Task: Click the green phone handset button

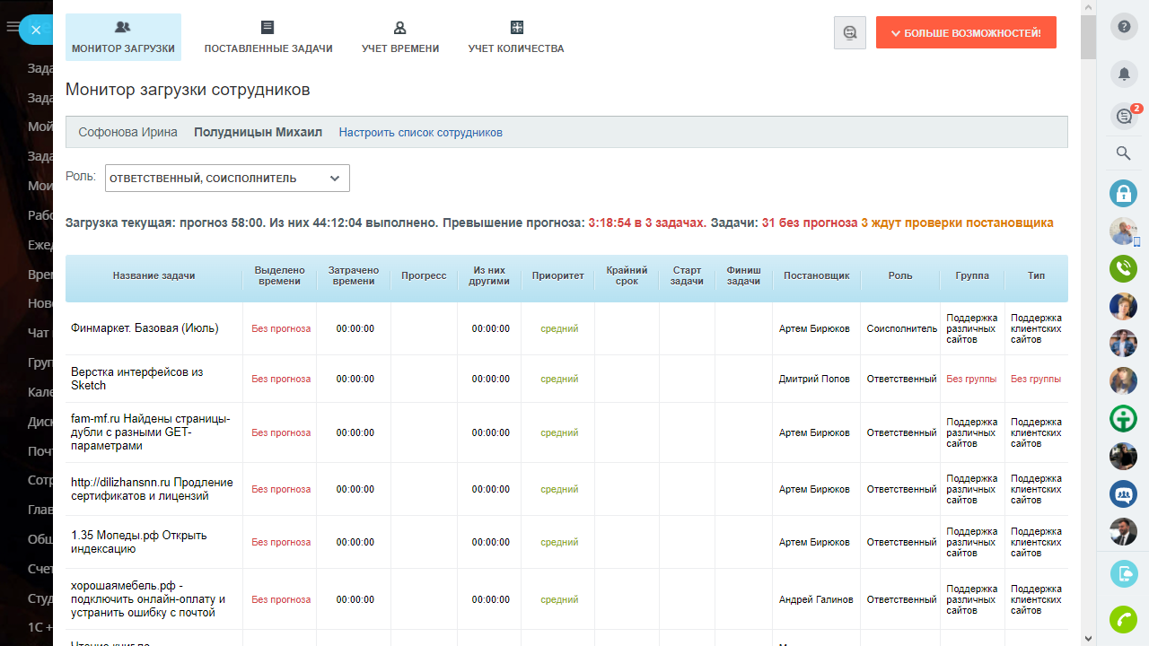Action: 1123,619
